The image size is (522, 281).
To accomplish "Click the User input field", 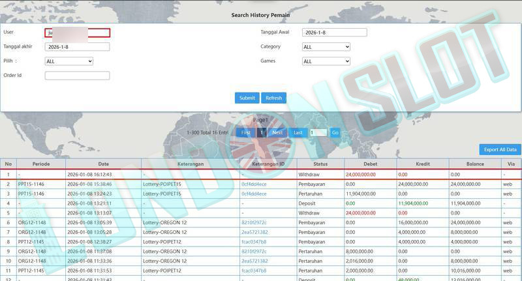I will coord(77,33).
